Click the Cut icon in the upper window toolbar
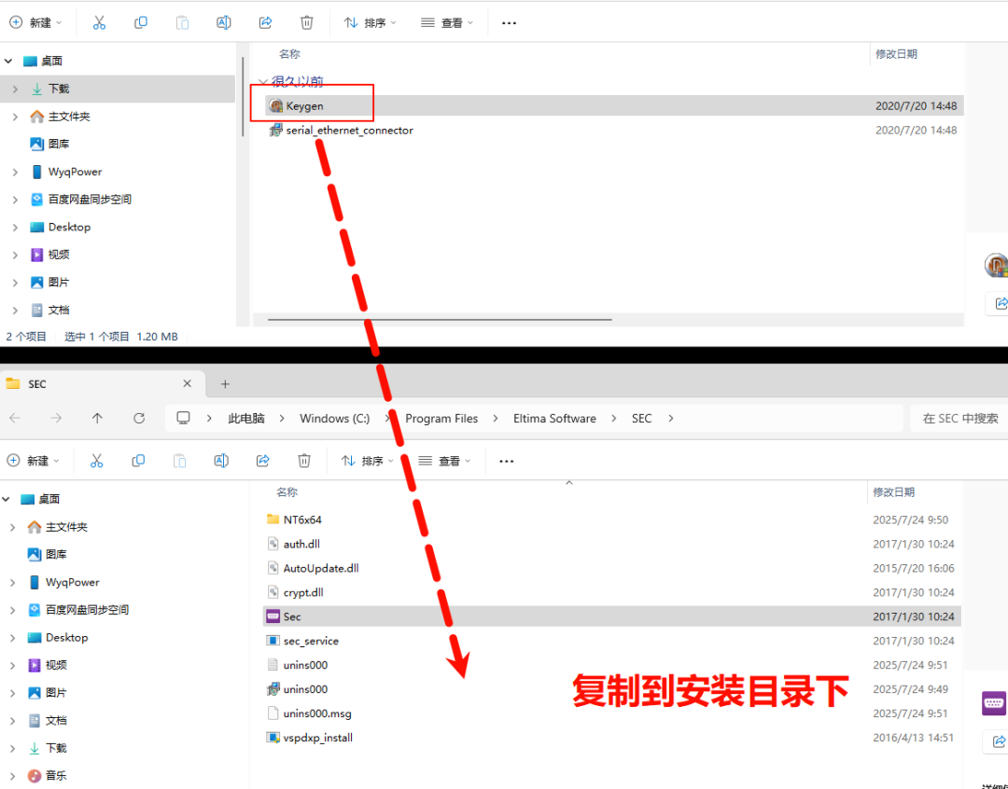 tap(99, 23)
